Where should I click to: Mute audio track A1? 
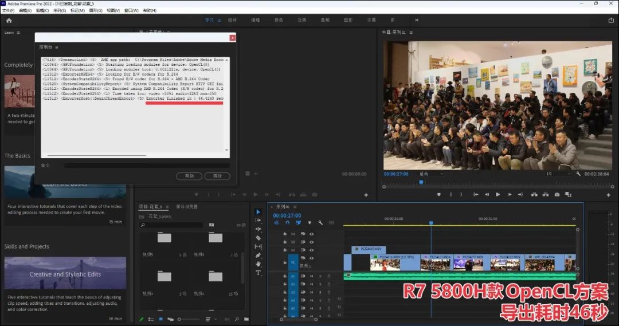pyautogui.click(x=312, y=276)
